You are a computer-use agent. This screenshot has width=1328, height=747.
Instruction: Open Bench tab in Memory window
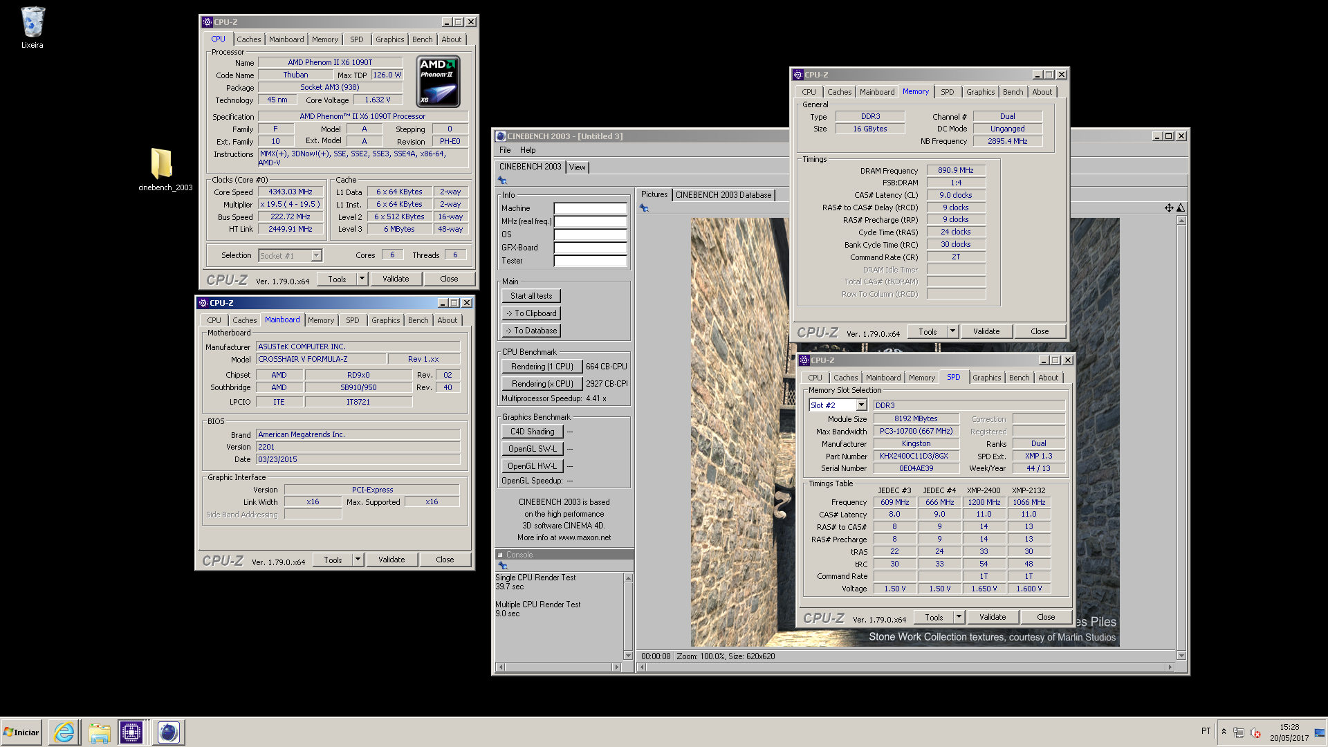1013,92
